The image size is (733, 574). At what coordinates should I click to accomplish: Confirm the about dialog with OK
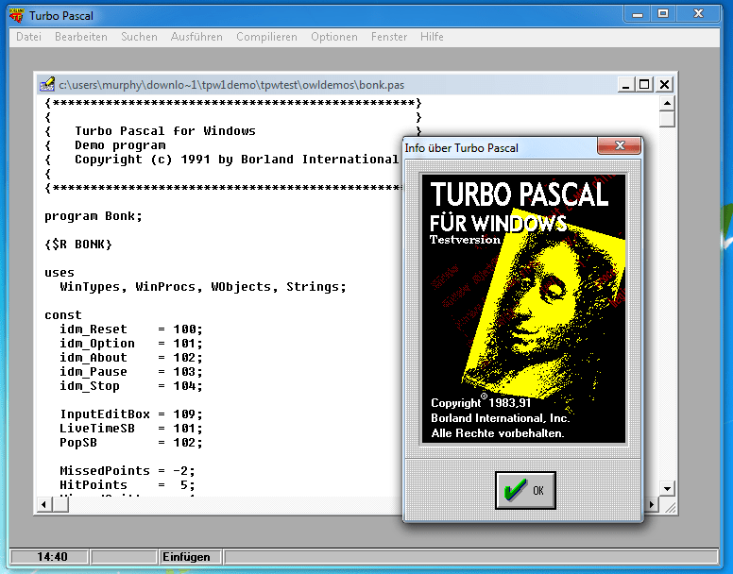tap(525, 490)
